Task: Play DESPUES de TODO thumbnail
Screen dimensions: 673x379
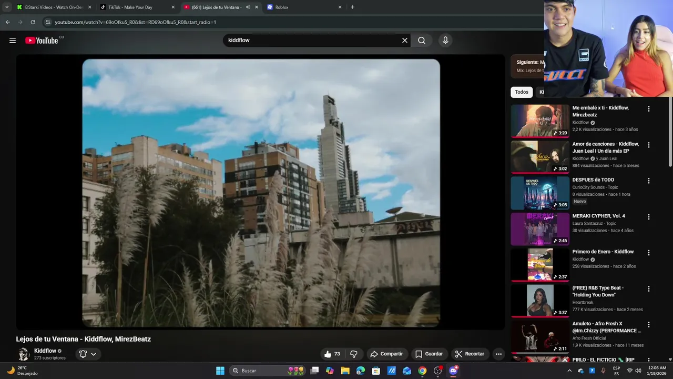Action: tap(540, 193)
